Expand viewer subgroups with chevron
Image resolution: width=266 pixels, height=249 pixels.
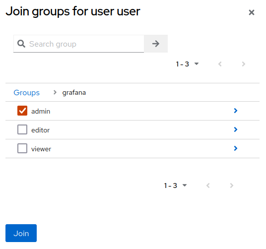(235, 148)
